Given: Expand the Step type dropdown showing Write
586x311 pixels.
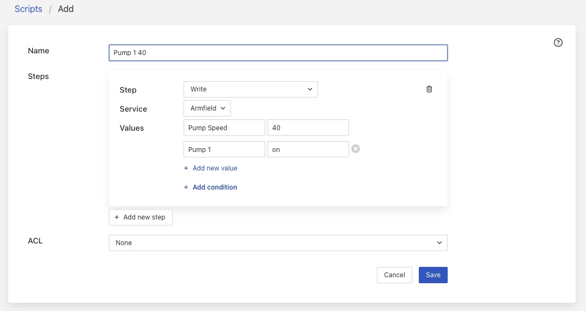Looking at the screenshot, I should 251,89.
